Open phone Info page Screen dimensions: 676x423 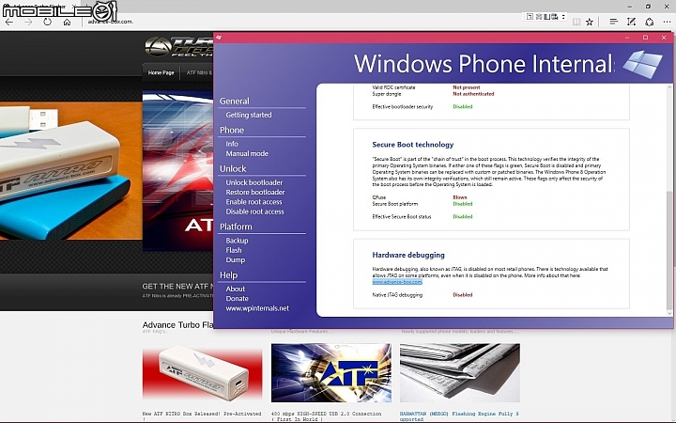[x=232, y=144]
